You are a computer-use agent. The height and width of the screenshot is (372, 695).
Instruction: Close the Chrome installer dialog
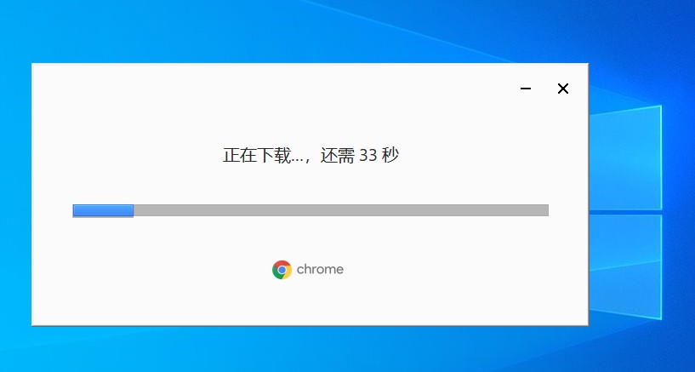pos(563,89)
